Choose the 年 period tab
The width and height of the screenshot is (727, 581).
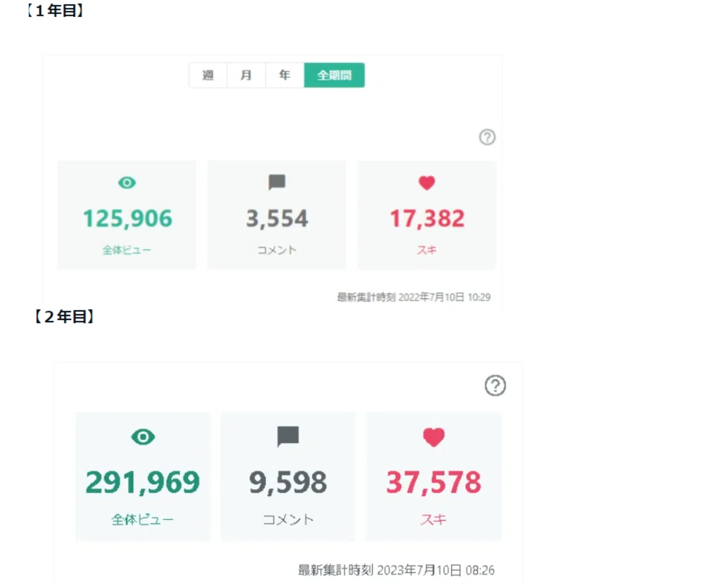pos(285,76)
